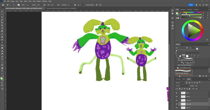Open the eraser Mode dropdown
The width and height of the screenshot is (210, 110).
pos(28,5)
